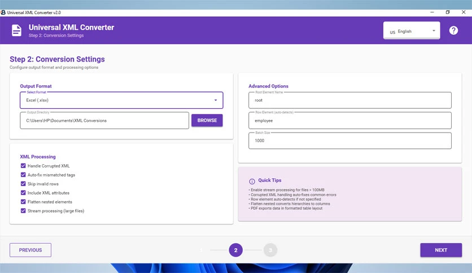Click the Advanced Options section title

coord(268,86)
